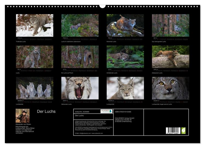
Task: Open the info@calvendo.com email line
Action: (x=89, y=133)
